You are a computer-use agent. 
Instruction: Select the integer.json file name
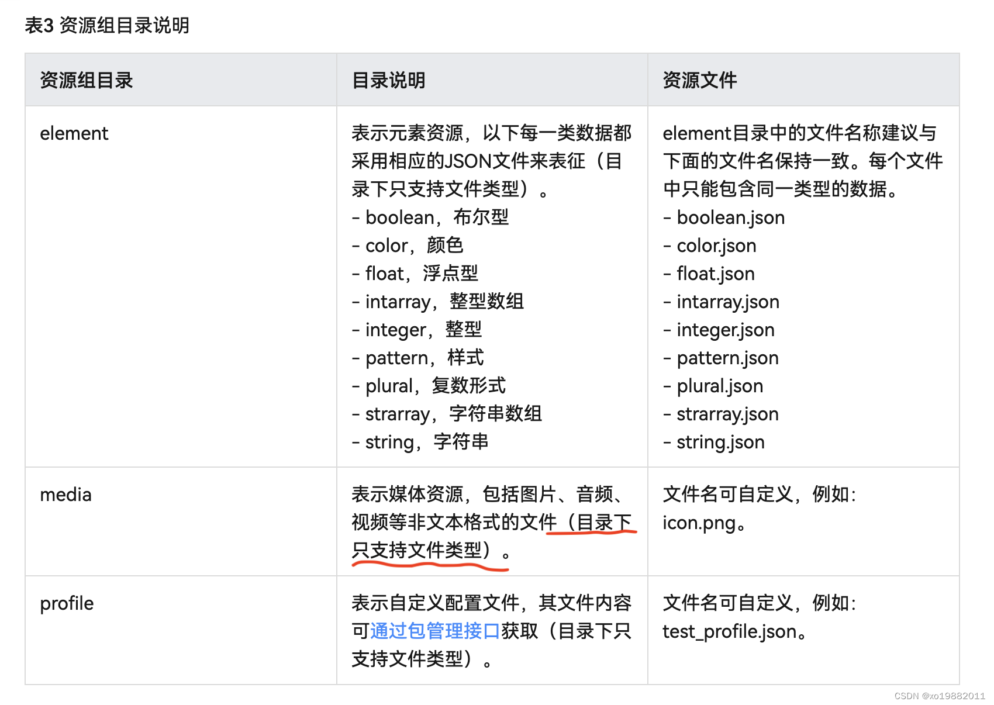point(725,329)
